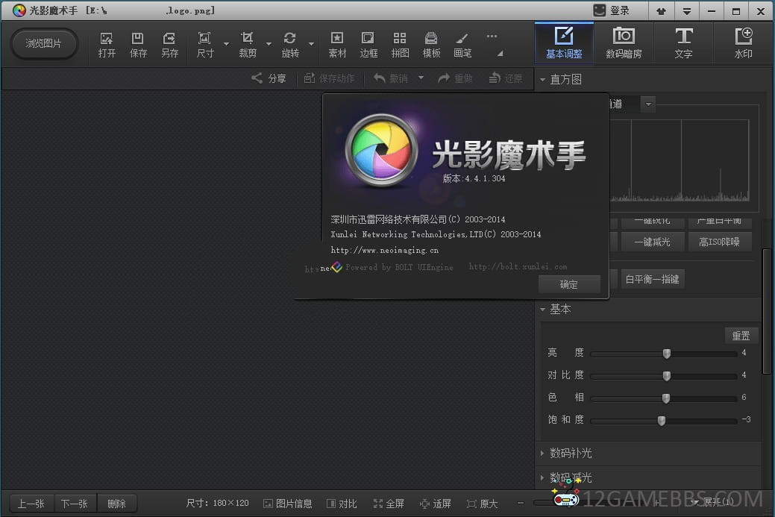Click the Rotate (旋转) tool icon
Image resolution: width=775 pixels, height=517 pixels.
[289, 44]
